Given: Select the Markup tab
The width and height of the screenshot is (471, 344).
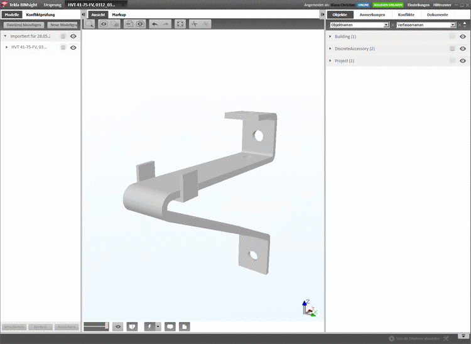Looking at the screenshot, I should tap(119, 14).
